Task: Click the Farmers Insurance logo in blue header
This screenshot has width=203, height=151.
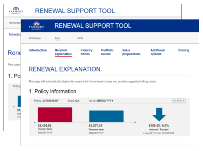Action: click(x=37, y=26)
